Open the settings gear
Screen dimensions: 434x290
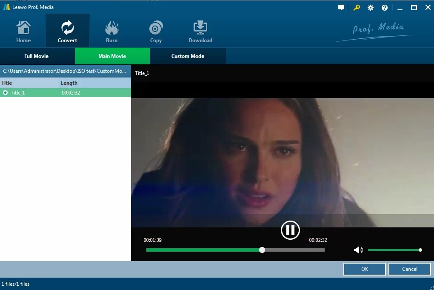click(x=370, y=7)
